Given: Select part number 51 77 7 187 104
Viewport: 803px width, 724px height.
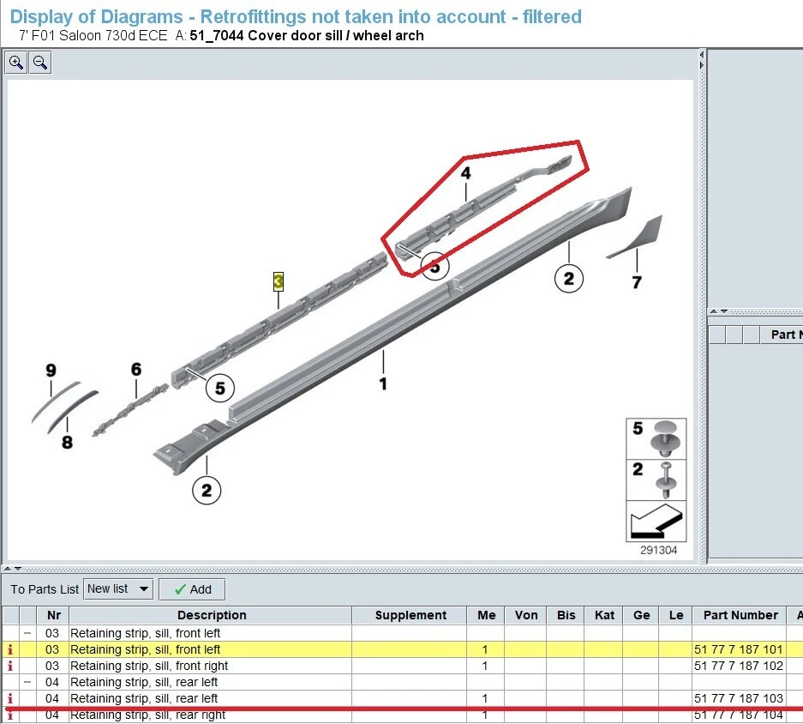Looking at the screenshot, I should [x=739, y=715].
